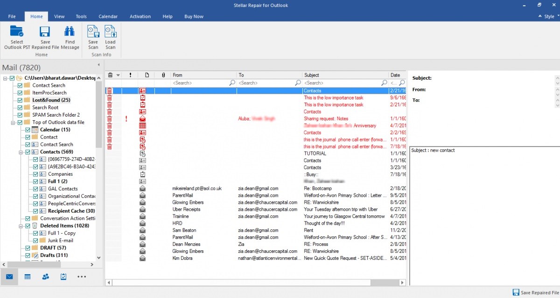Click message list horizontal scrollbar
560x298 pixels.
(x=256, y=282)
